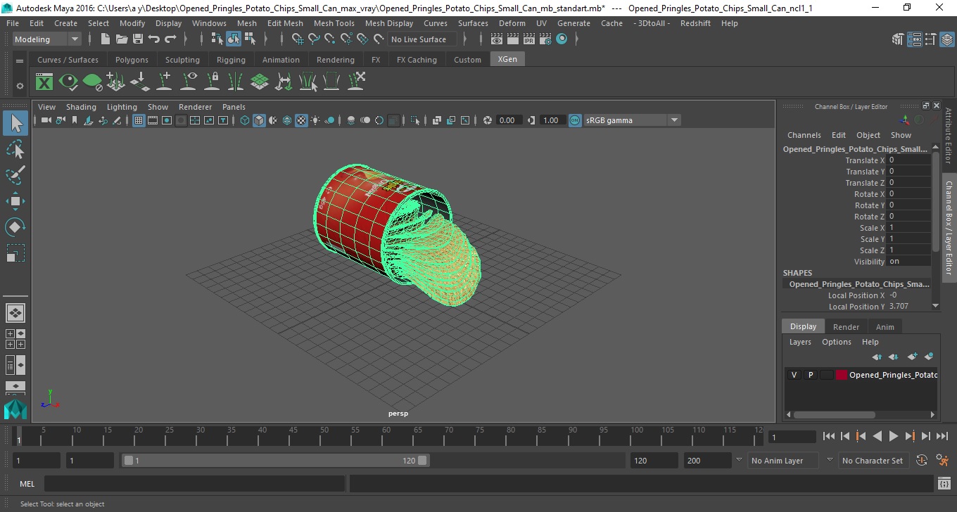This screenshot has width=957, height=512.
Task: Click the XGen guide-with-X icon on shelf
Action: click(355, 82)
